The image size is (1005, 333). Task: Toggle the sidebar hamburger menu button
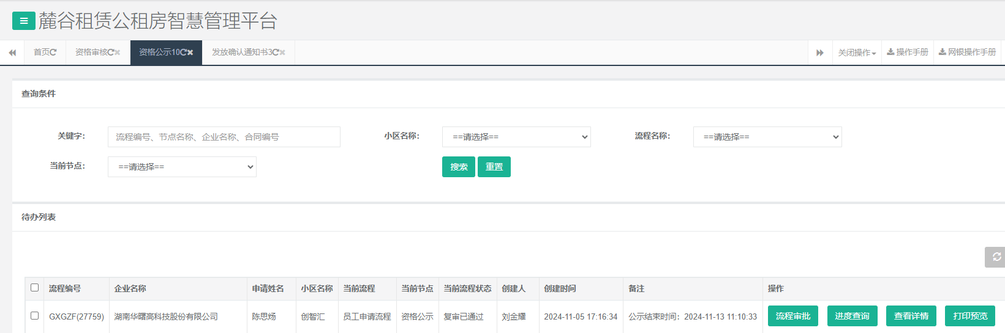[x=23, y=21]
